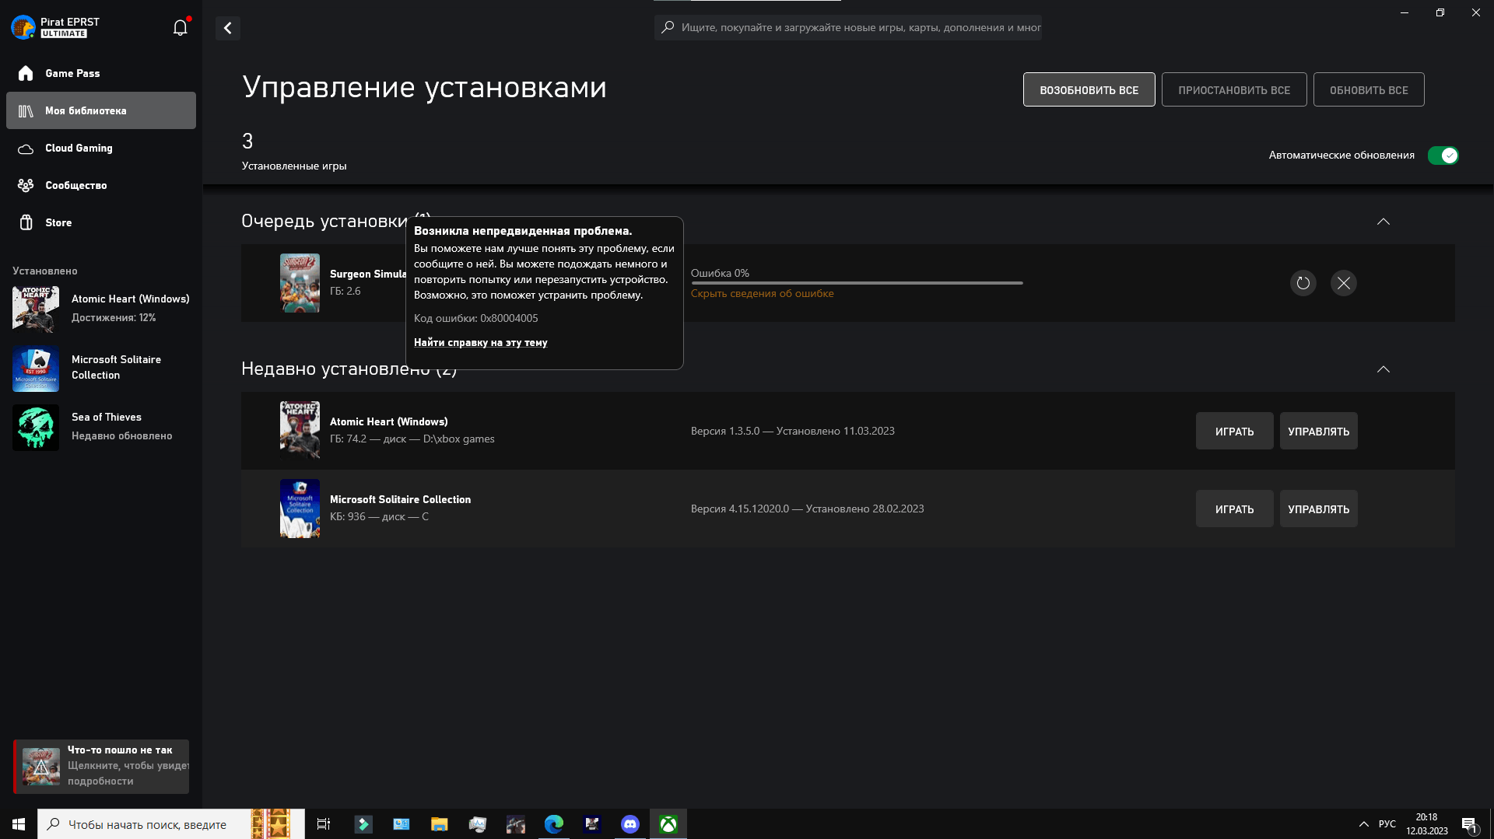Viewport: 1494px width, 839px height.
Task: Open Solitaire Collection thumbnail in recently installed
Action: tap(300, 509)
